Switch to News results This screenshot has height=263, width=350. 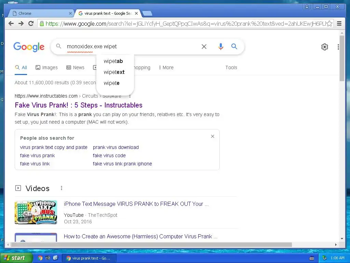[75, 67]
